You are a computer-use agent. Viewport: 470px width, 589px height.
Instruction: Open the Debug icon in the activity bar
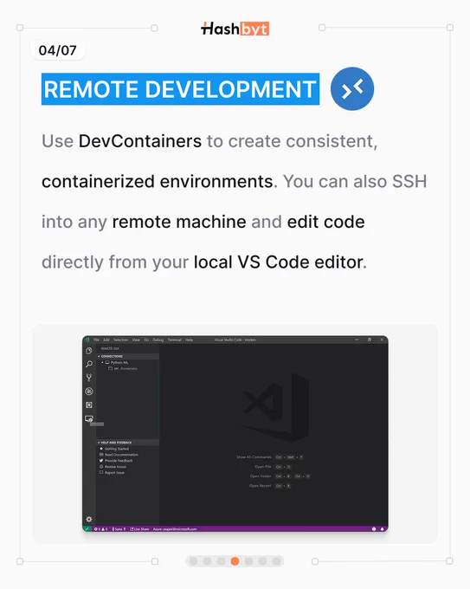click(89, 391)
